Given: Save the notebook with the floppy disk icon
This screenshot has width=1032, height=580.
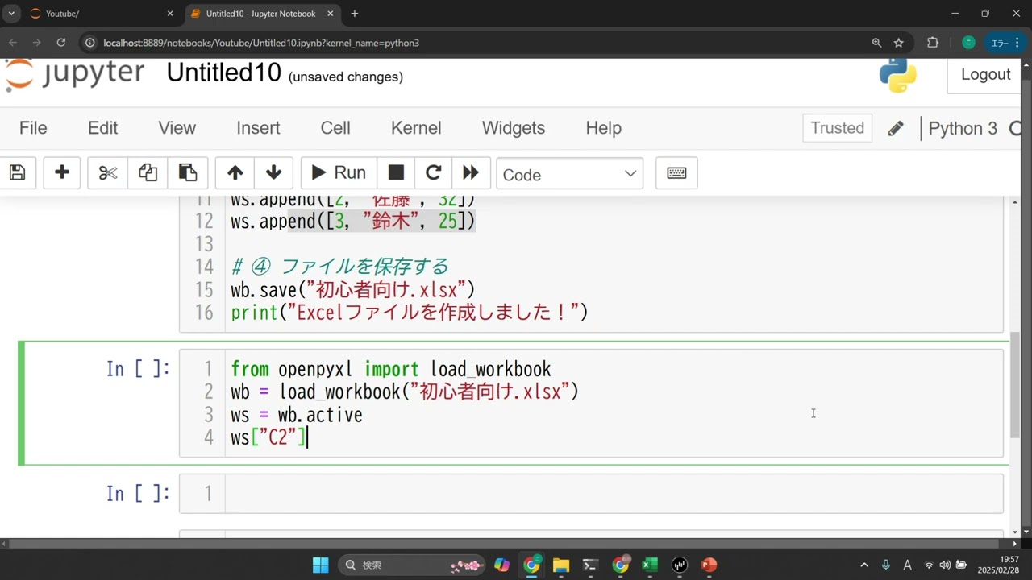Looking at the screenshot, I should tap(18, 173).
